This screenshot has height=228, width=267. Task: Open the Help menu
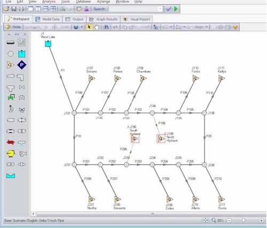(138, 2)
